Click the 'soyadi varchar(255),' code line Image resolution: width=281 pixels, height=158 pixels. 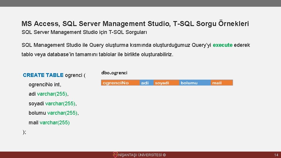pyautogui.click(x=52, y=104)
